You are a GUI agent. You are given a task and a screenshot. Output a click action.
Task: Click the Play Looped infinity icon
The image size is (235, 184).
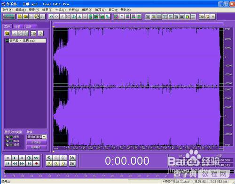click(36, 158)
